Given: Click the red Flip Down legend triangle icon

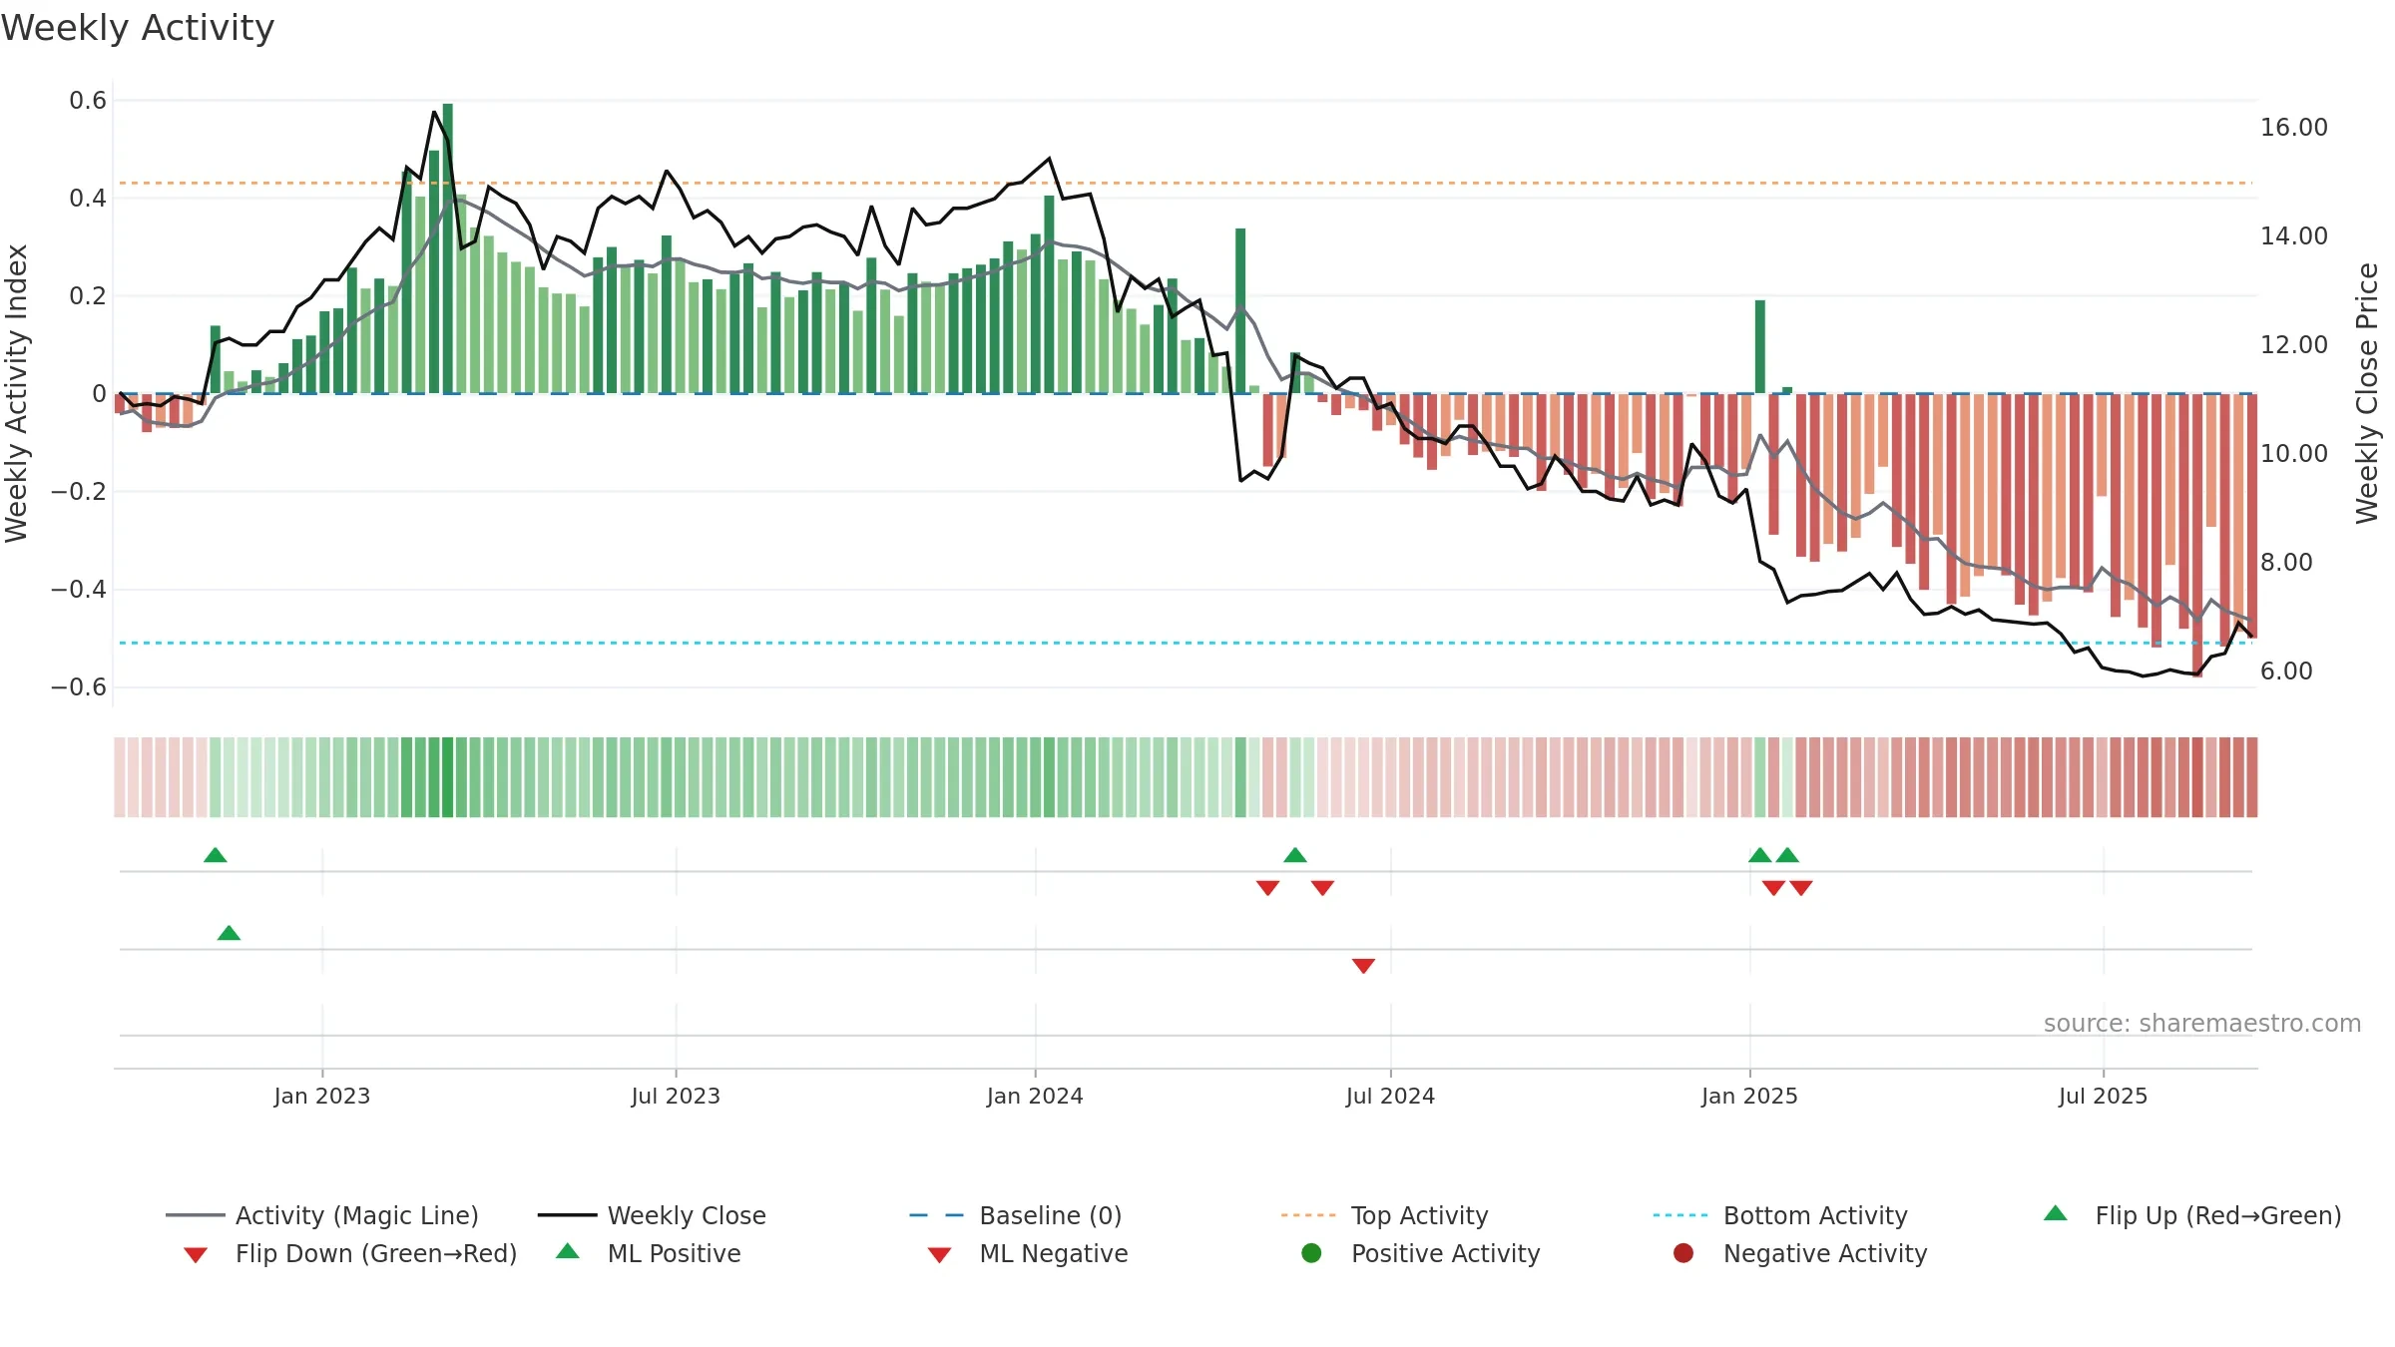Looking at the screenshot, I should (196, 1255).
